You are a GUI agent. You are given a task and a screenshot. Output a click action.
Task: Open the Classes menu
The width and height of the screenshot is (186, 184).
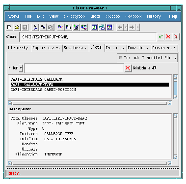[113, 16]
